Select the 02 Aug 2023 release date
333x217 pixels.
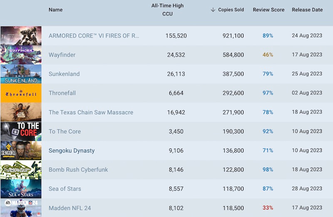(307, 93)
